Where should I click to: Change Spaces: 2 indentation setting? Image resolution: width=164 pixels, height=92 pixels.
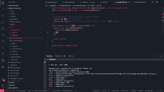click(x=97, y=91)
